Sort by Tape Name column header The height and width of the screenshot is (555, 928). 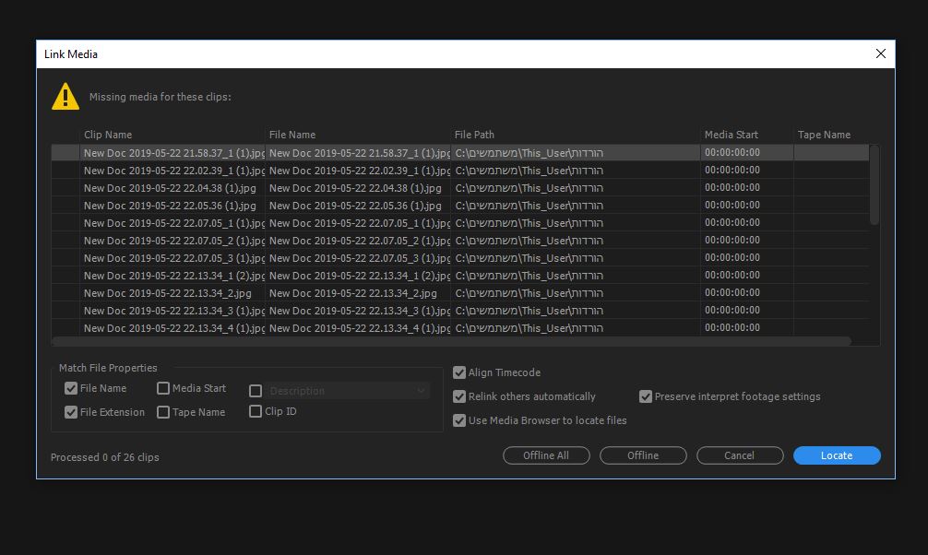tap(824, 135)
